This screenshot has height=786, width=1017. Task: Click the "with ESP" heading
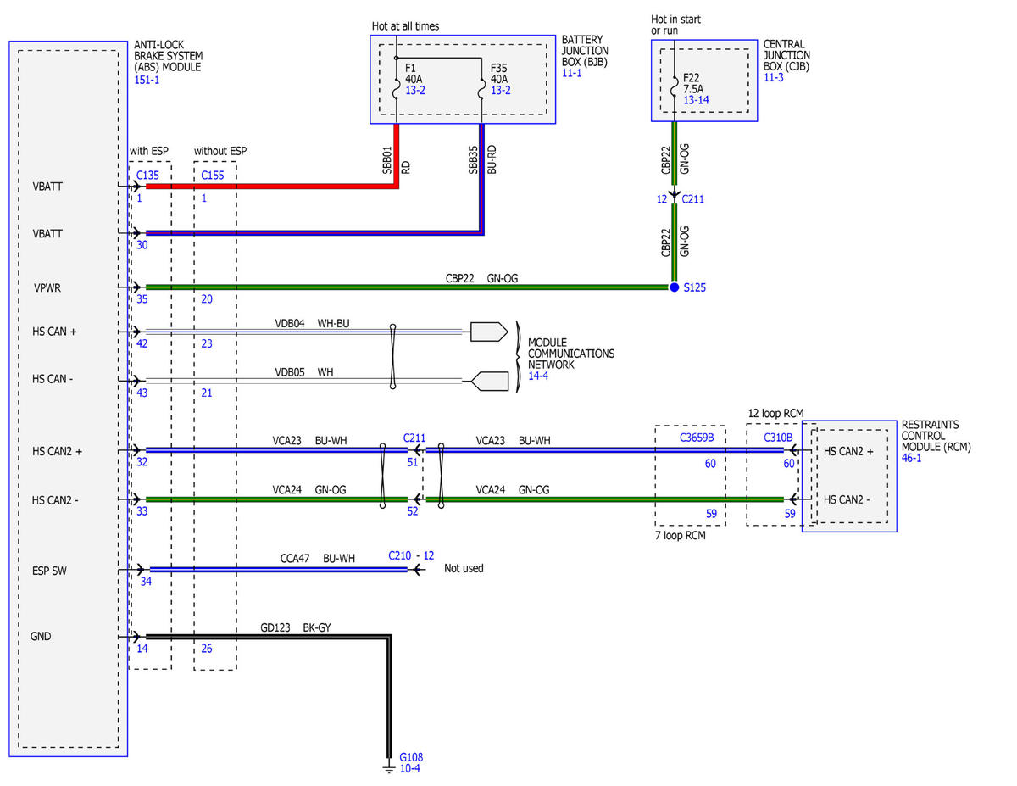tap(149, 152)
